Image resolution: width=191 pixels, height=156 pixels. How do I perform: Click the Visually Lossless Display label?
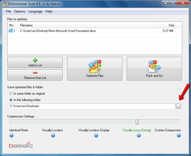94,130
